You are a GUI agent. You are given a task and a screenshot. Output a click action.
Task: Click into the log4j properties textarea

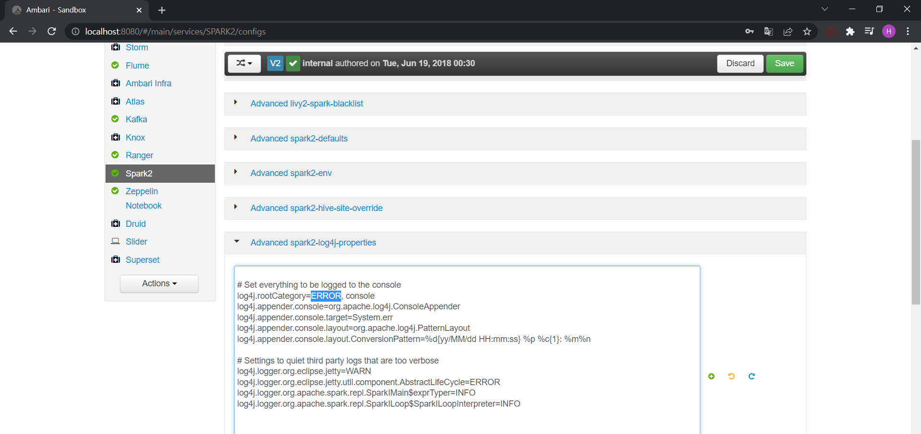(467, 350)
